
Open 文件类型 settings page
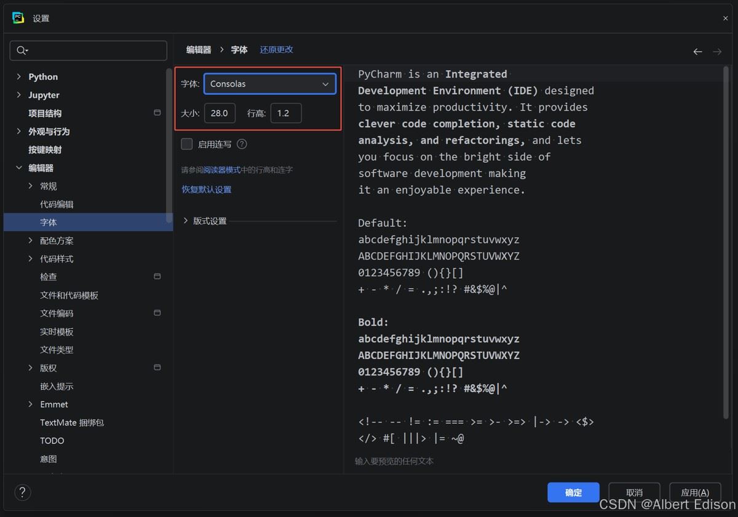point(57,350)
